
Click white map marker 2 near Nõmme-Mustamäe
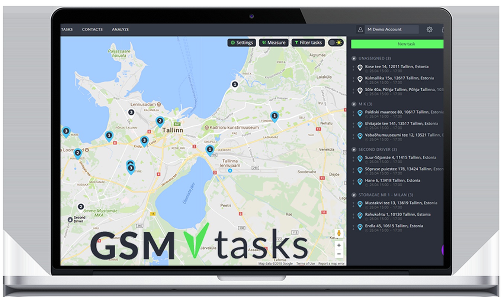point(81,207)
